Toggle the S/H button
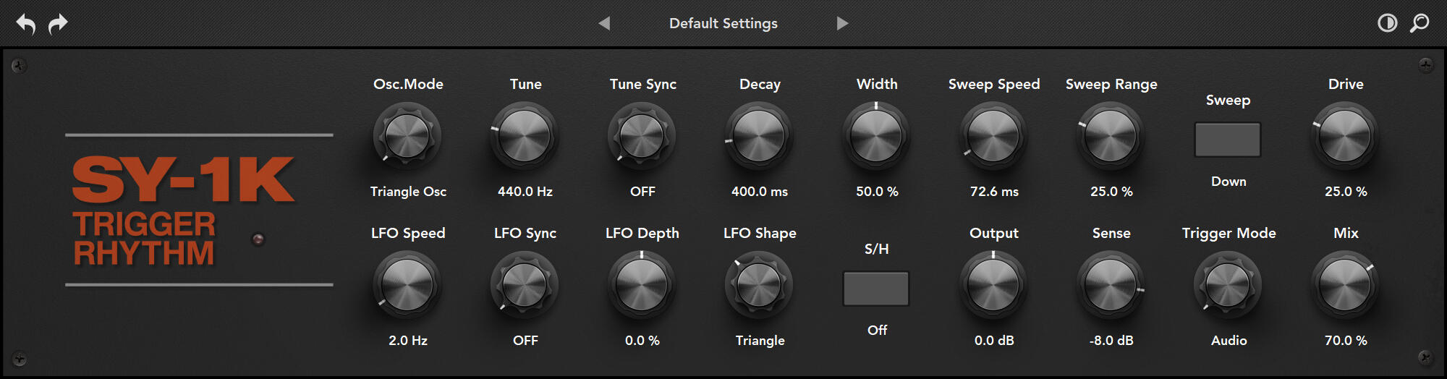The height and width of the screenshot is (379, 1447). [876, 289]
